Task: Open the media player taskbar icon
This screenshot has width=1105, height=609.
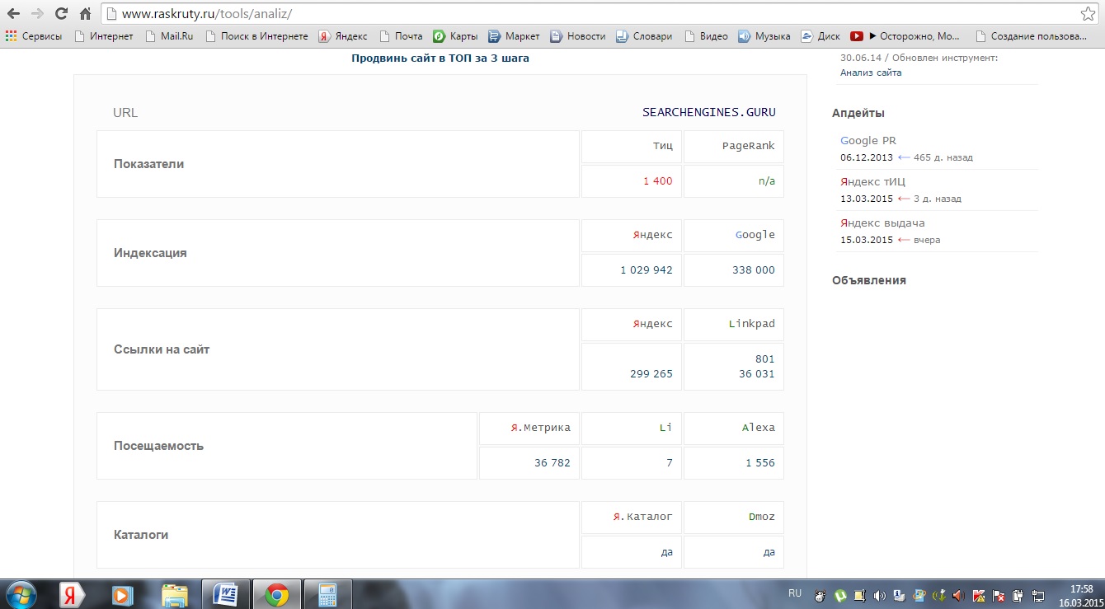Action: pyautogui.click(x=123, y=594)
